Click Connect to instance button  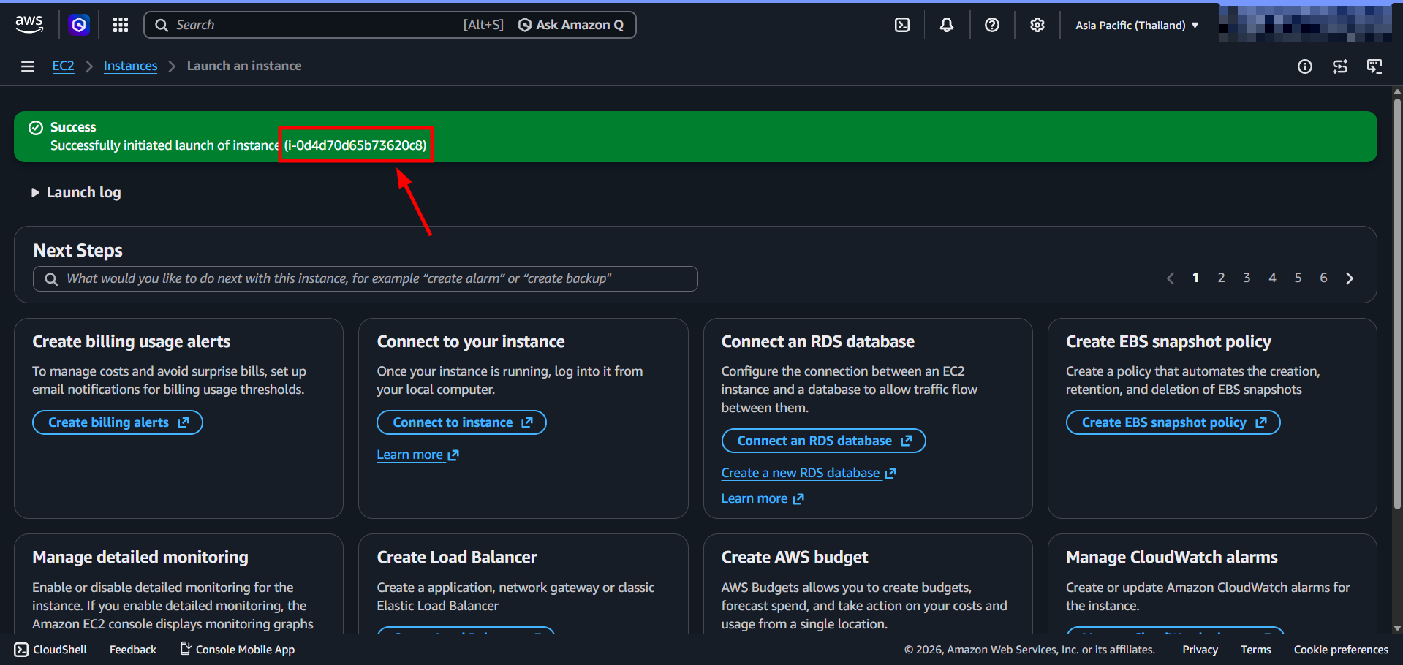461,422
